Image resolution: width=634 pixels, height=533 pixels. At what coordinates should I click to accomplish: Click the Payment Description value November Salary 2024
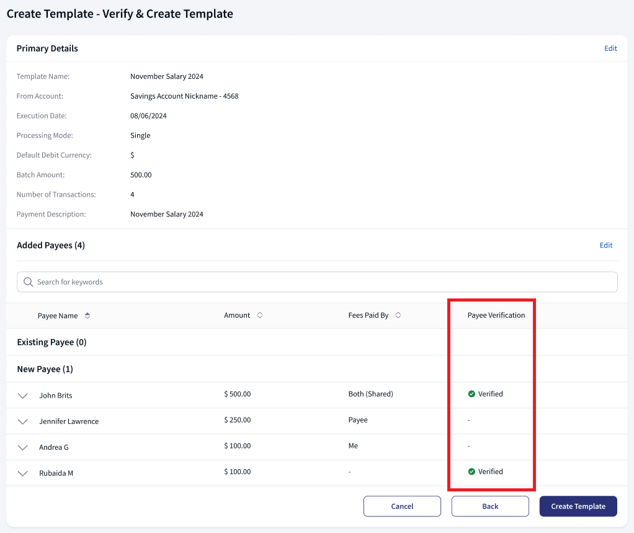(x=167, y=214)
